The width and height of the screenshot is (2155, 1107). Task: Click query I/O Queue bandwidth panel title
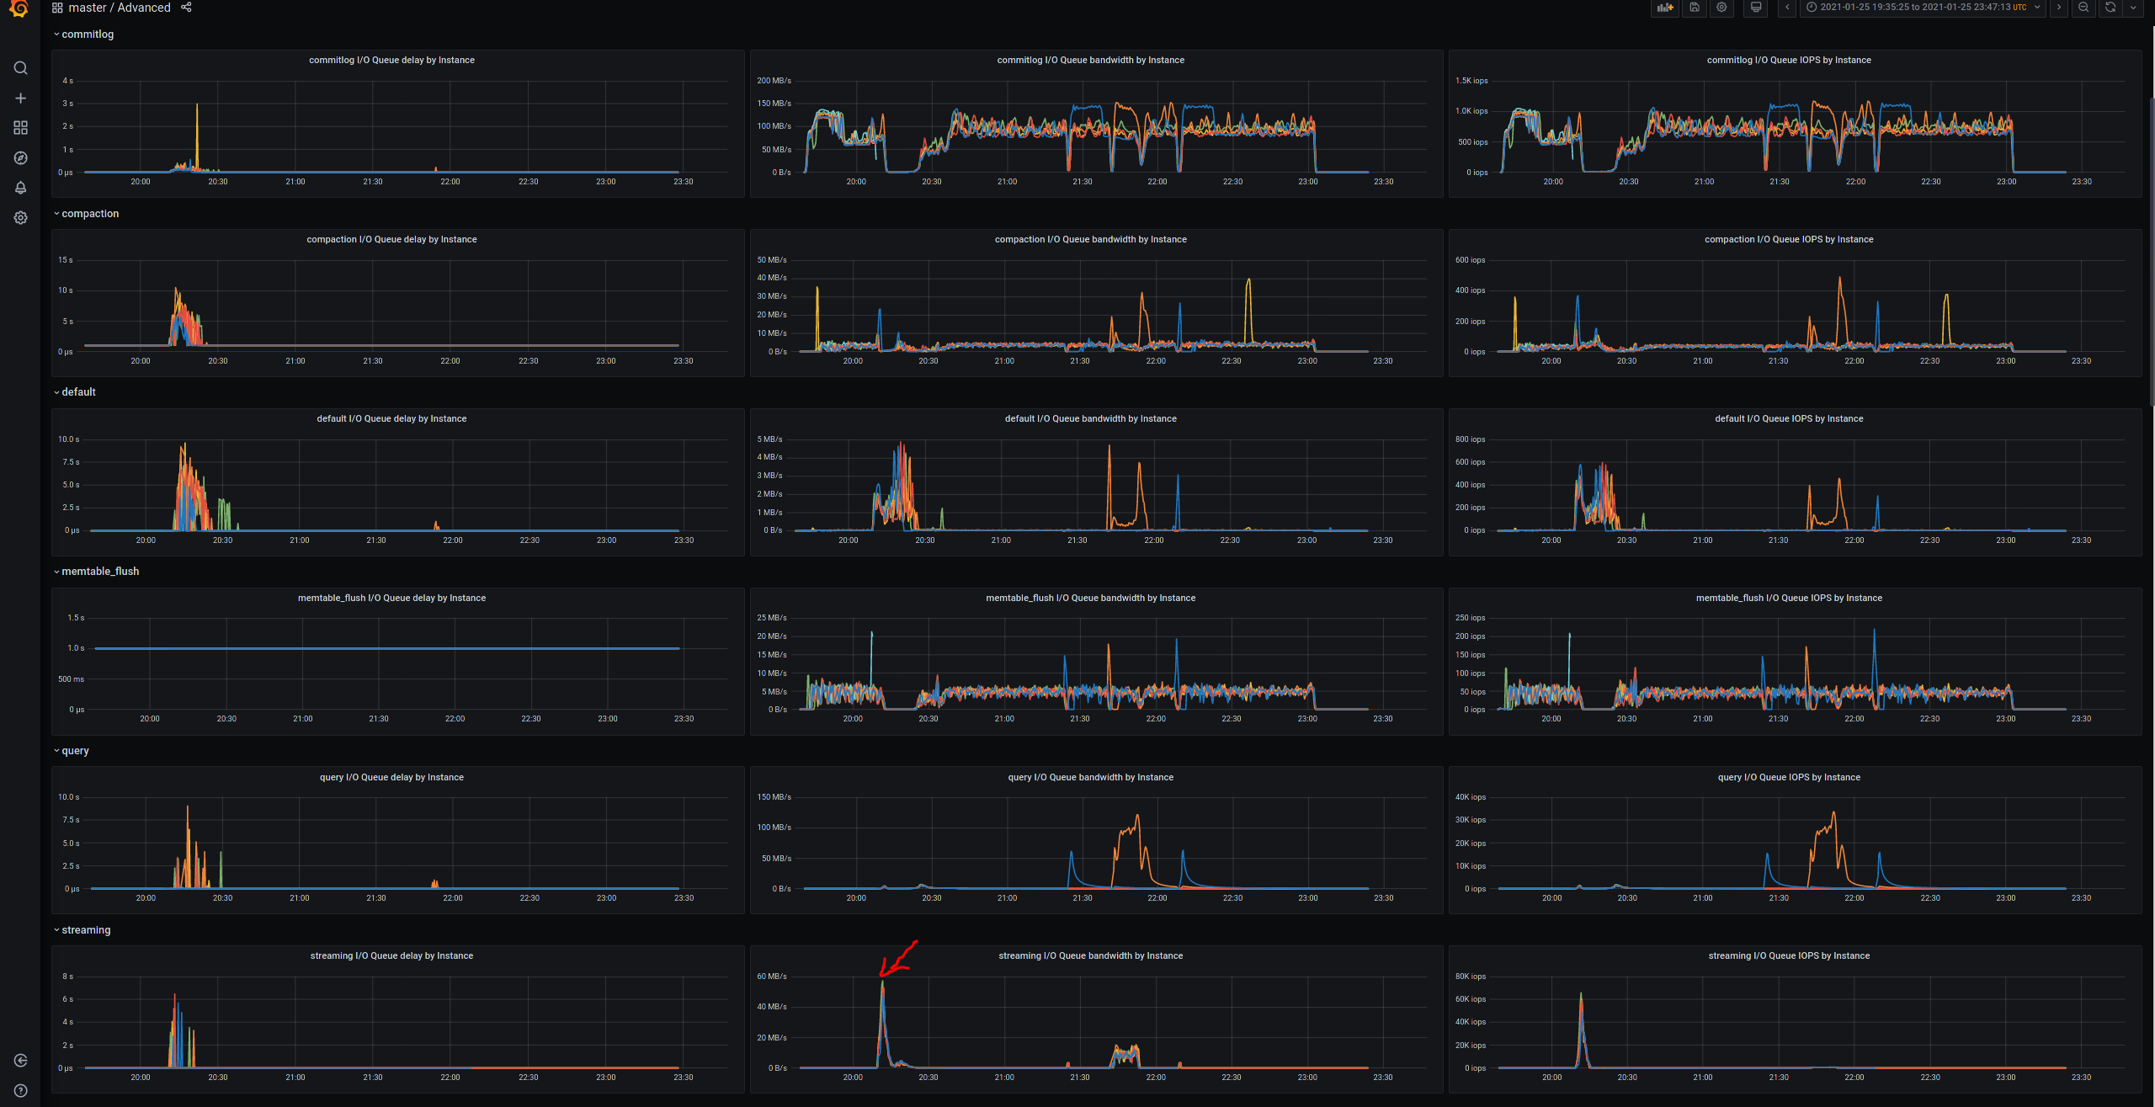coord(1090,778)
